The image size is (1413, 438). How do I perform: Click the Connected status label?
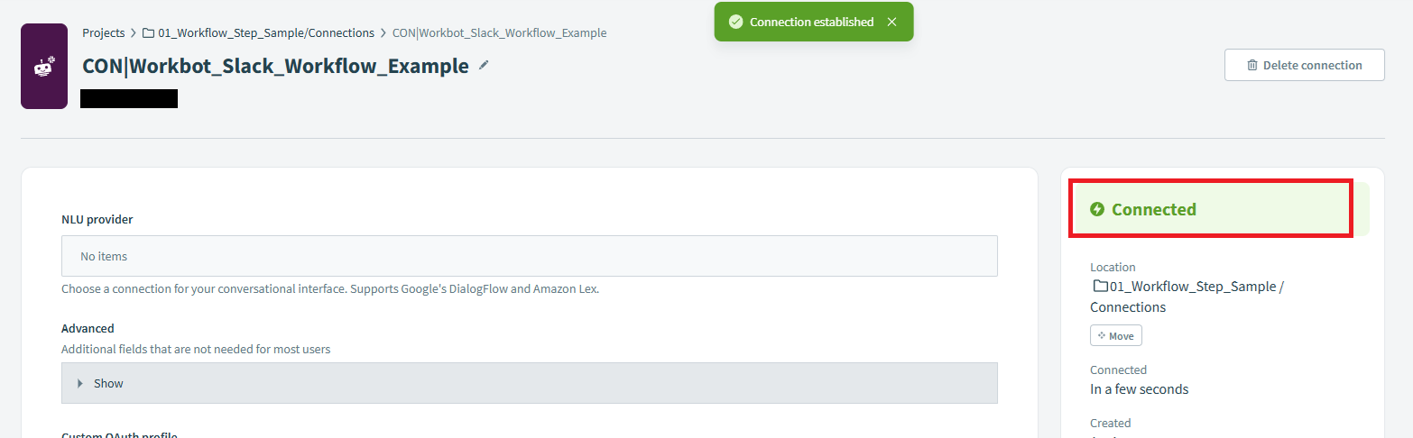(1154, 209)
